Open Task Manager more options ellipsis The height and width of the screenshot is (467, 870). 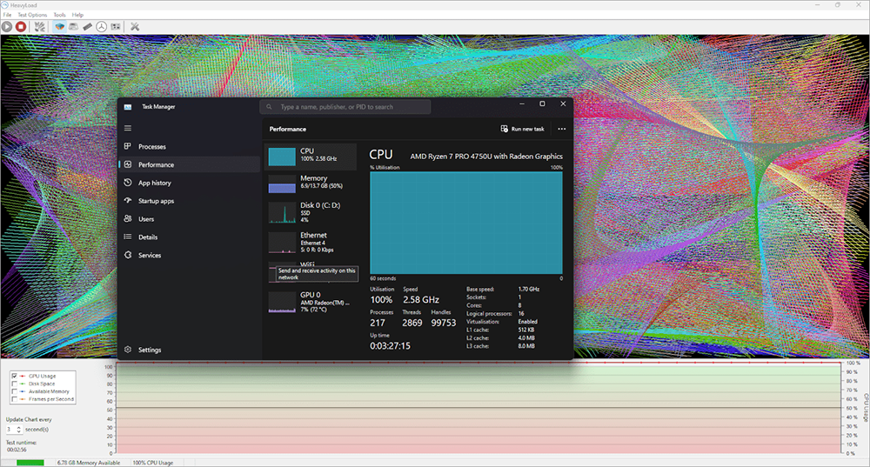point(561,129)
